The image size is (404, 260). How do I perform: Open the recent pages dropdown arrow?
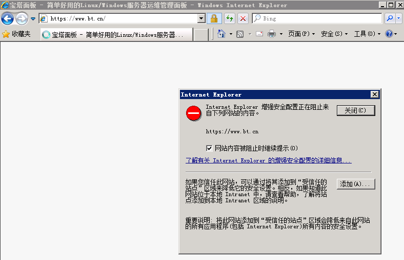pos(33,18)
